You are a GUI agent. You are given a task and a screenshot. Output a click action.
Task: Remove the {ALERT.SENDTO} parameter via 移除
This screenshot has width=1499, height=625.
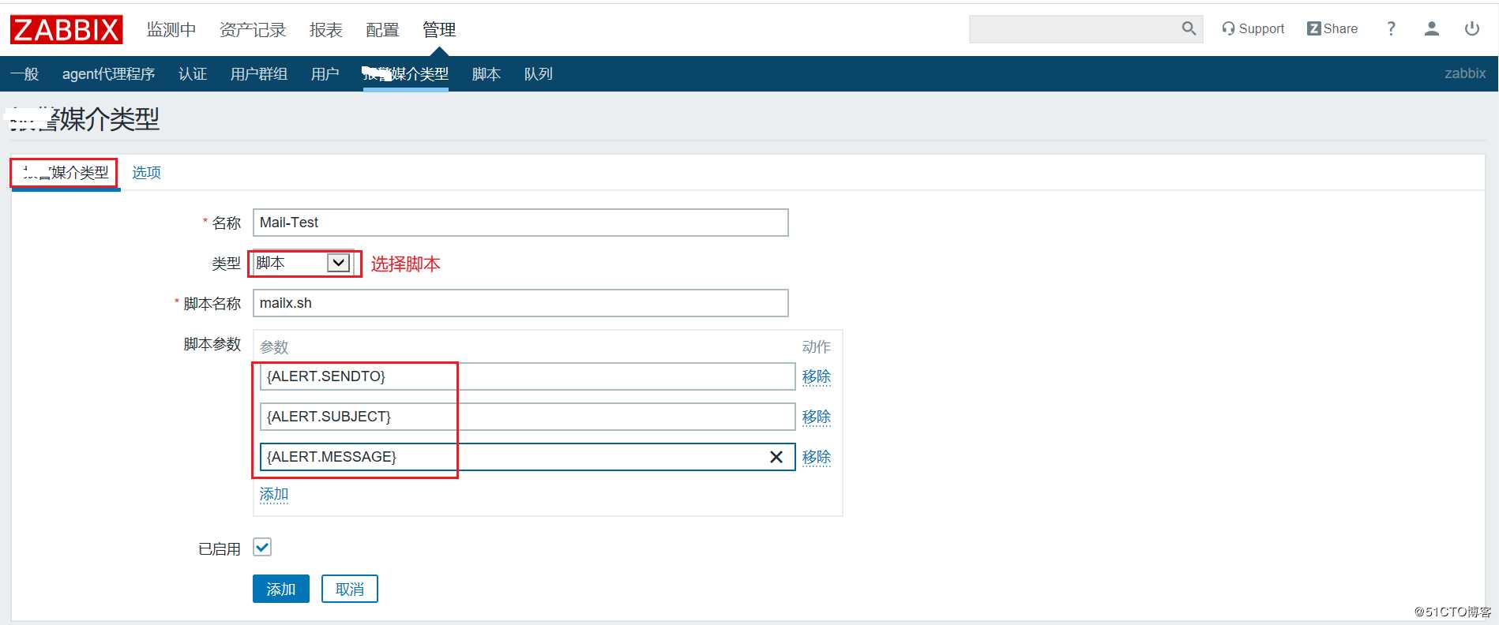pyautogui.click(x=817, y=376)
